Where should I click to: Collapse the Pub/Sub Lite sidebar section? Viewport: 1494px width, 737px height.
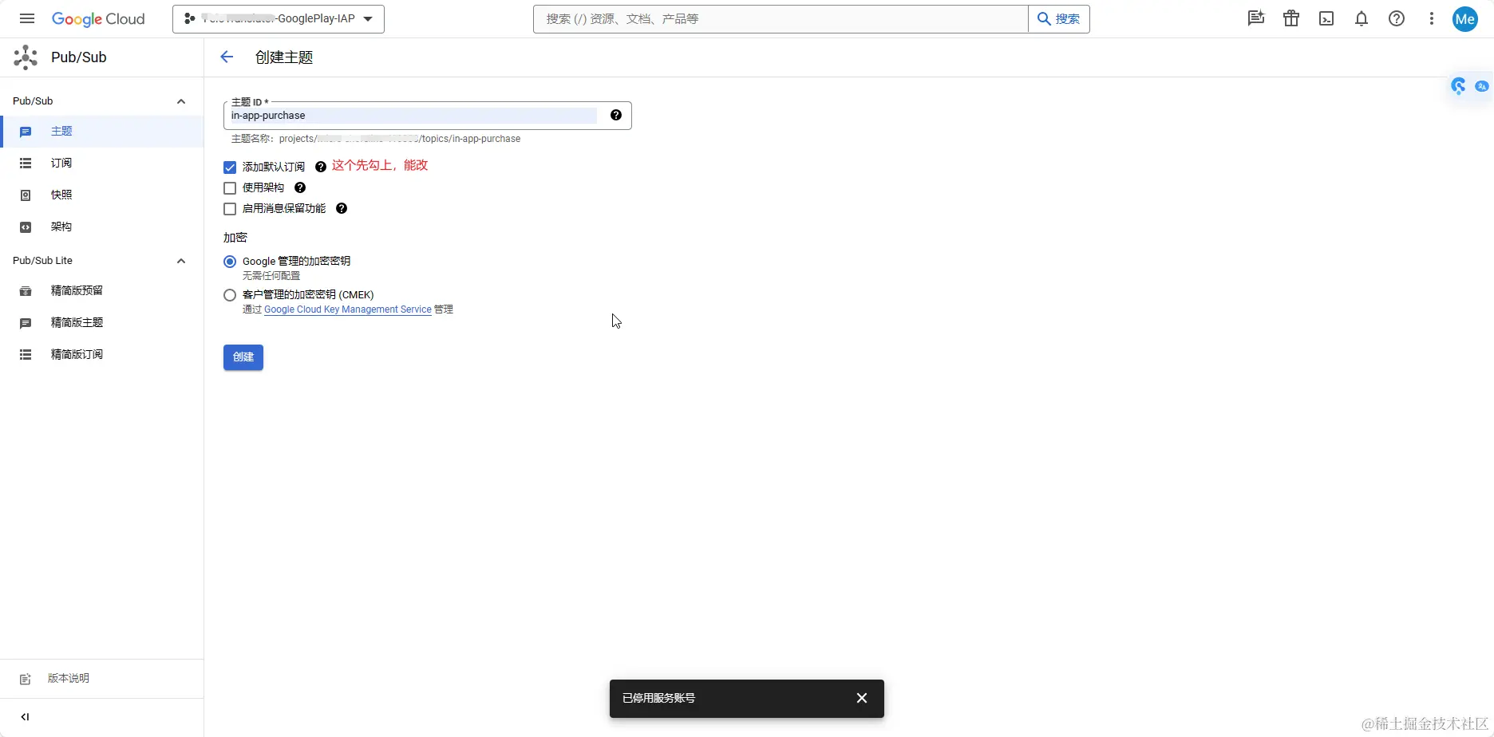click(181, 261)
